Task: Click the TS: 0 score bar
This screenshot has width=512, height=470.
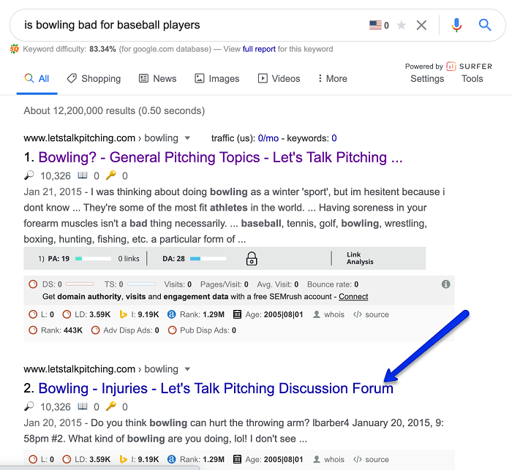Action: point(141,284)
